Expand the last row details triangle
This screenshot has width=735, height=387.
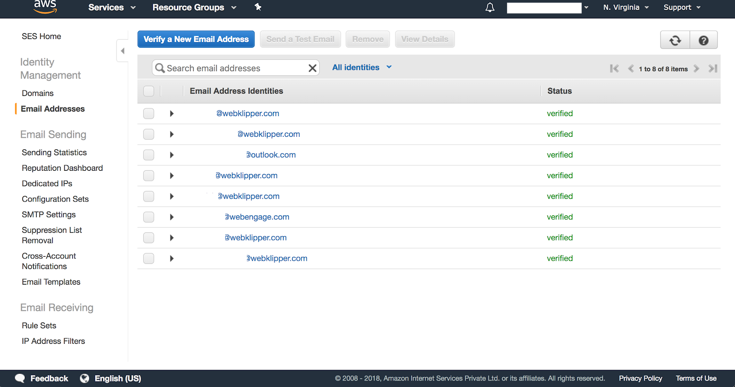point(172,258)
